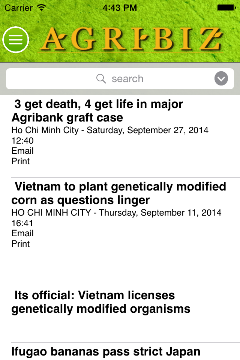Tap the Carrier status label

coord(18,8)
